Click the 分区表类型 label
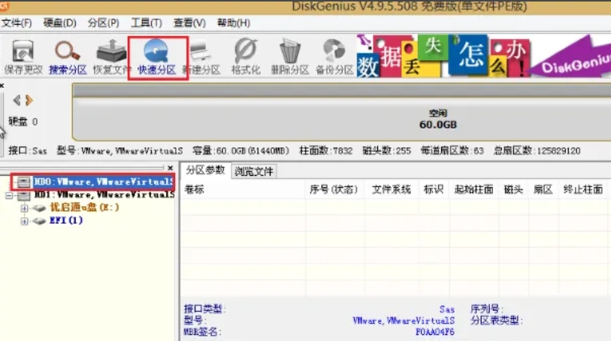Viewport: 611px width, 341px height. pyautogui.click(x=496, y=321)
